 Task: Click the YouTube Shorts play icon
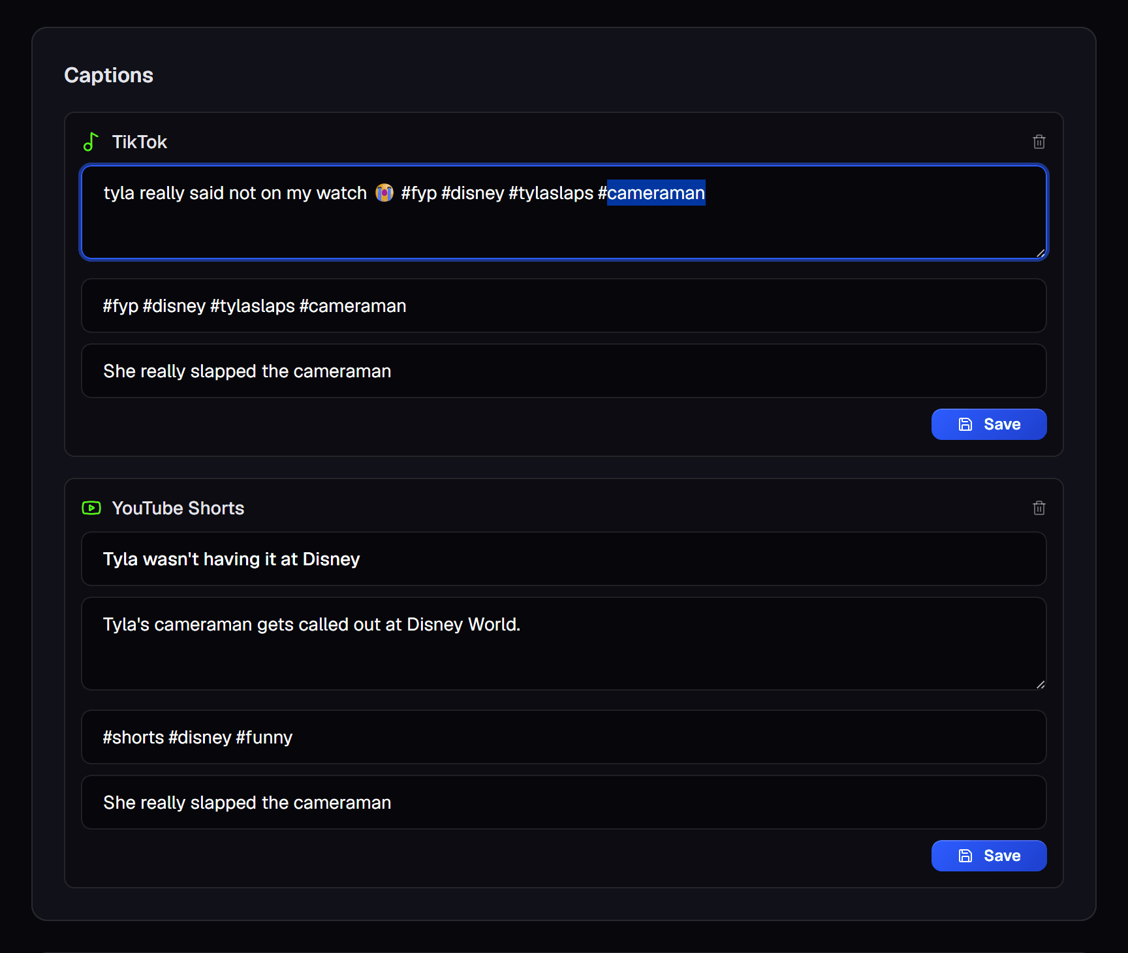(x=91, y=508)
